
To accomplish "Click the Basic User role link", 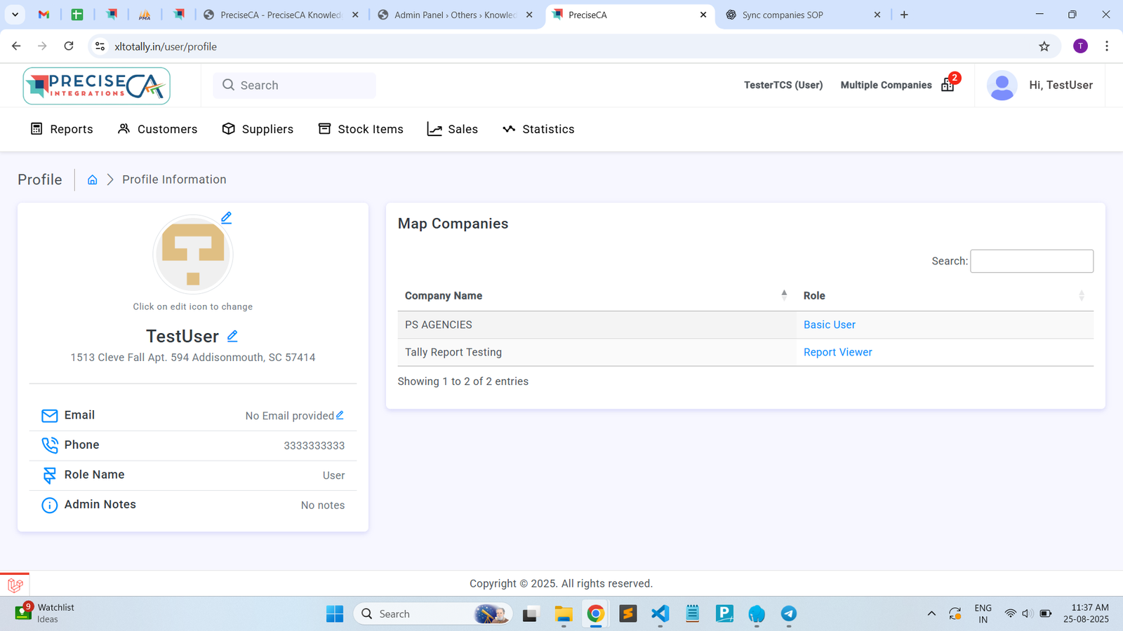I will tap(829, 325).
